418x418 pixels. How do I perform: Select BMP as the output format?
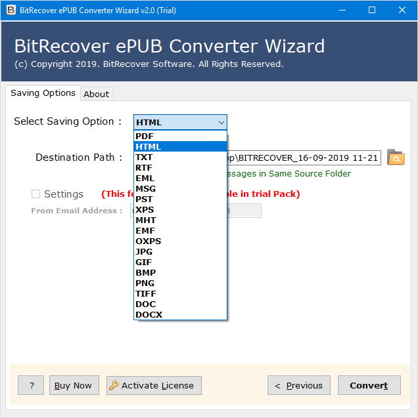tap(180, 272)
